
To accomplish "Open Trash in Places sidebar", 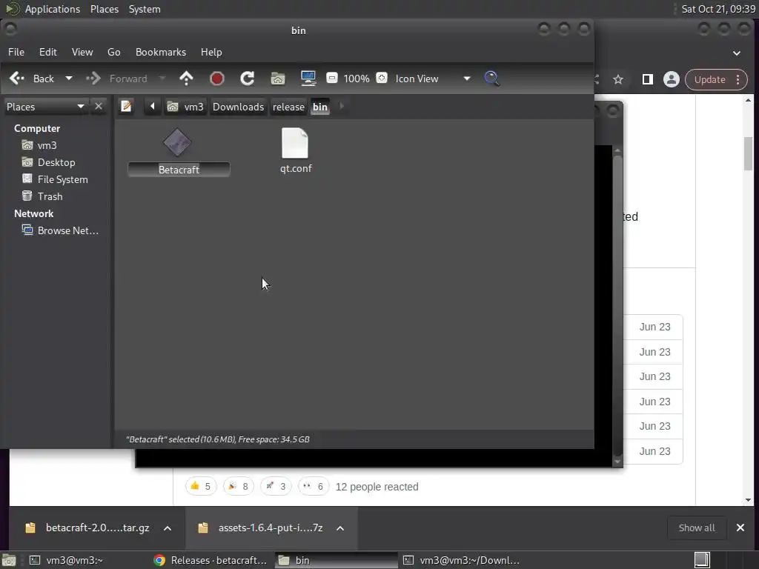I will [x=42, y=196].
